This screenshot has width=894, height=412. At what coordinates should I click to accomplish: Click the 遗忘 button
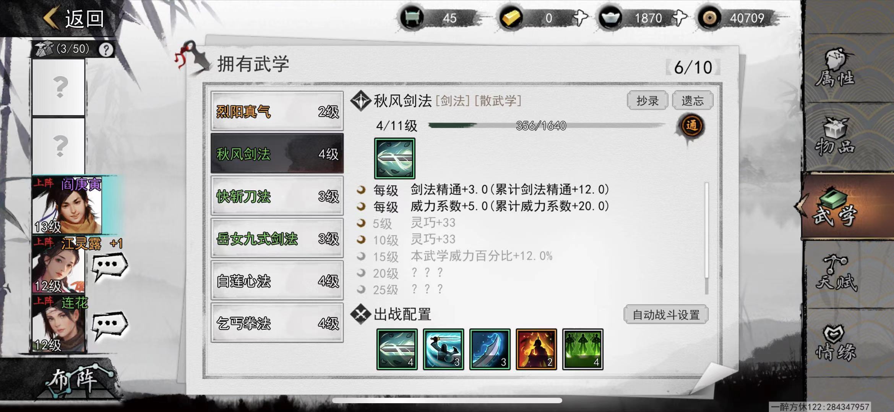coord(692,100)
